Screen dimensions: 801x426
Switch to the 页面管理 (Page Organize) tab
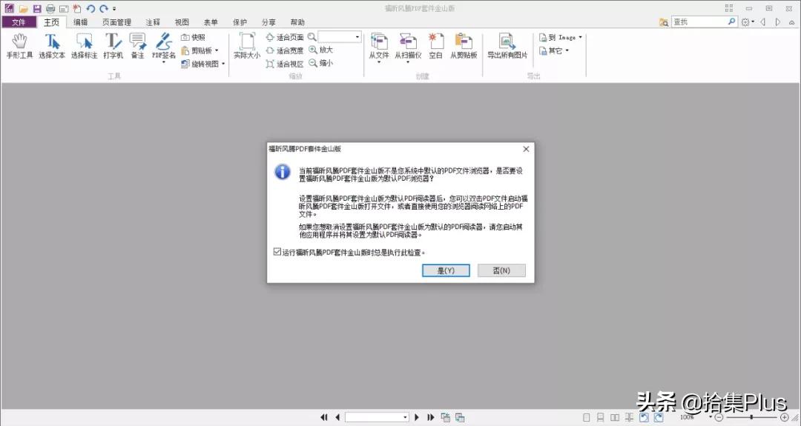point(116,22)
